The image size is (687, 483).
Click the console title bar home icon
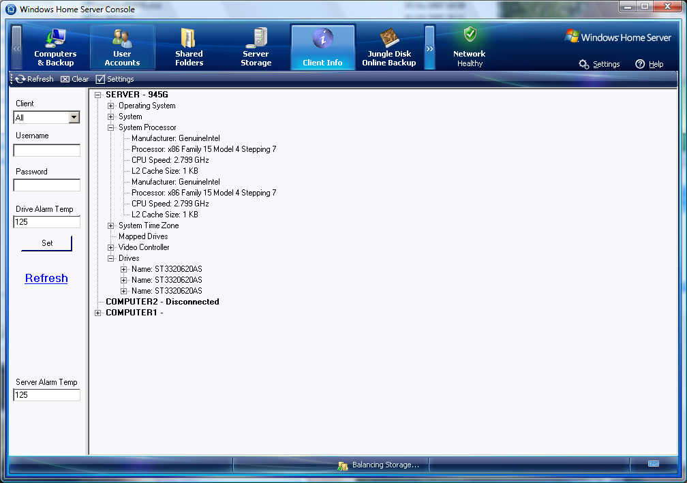tap(11, 9)
